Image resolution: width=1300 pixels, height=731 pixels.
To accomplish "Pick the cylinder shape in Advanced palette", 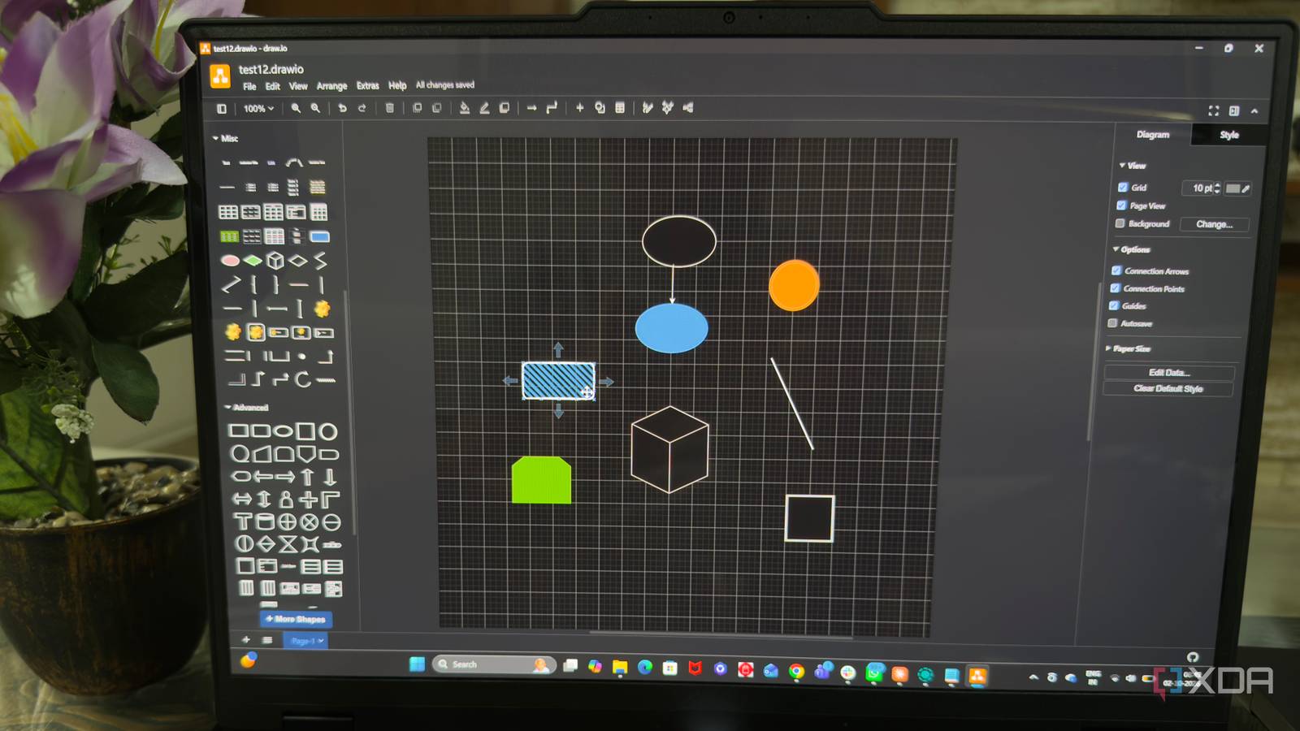I will click(x=266, y=522).
